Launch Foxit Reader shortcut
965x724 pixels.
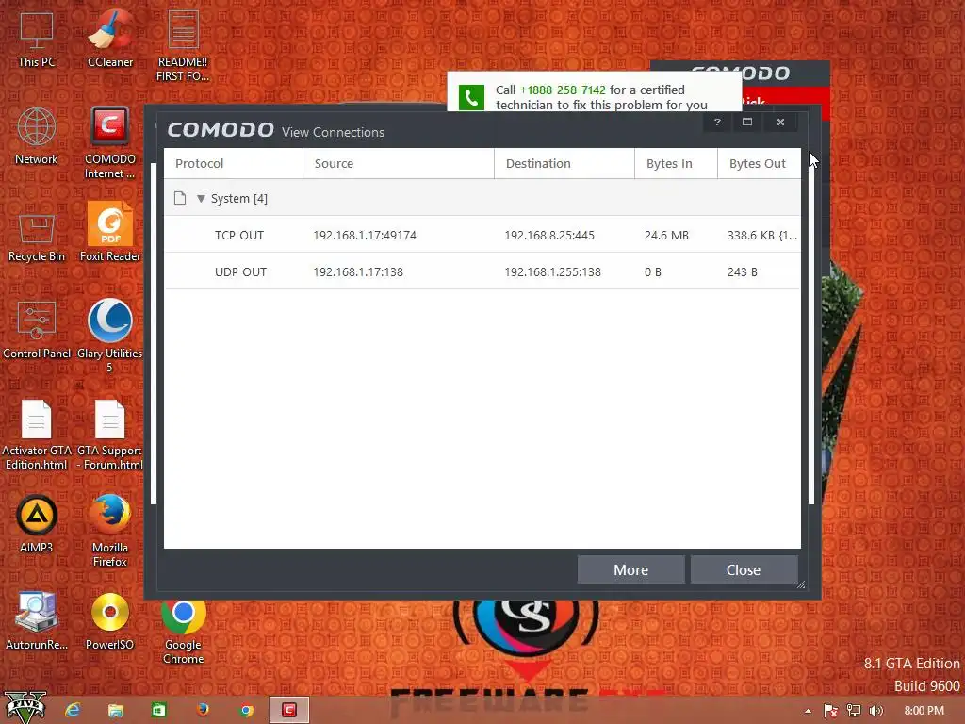[110, 233]
